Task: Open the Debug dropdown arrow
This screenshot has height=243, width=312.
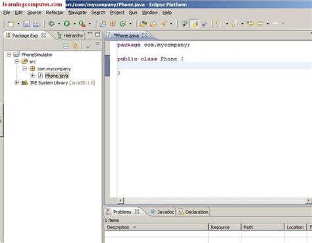Action: [59, 24]
